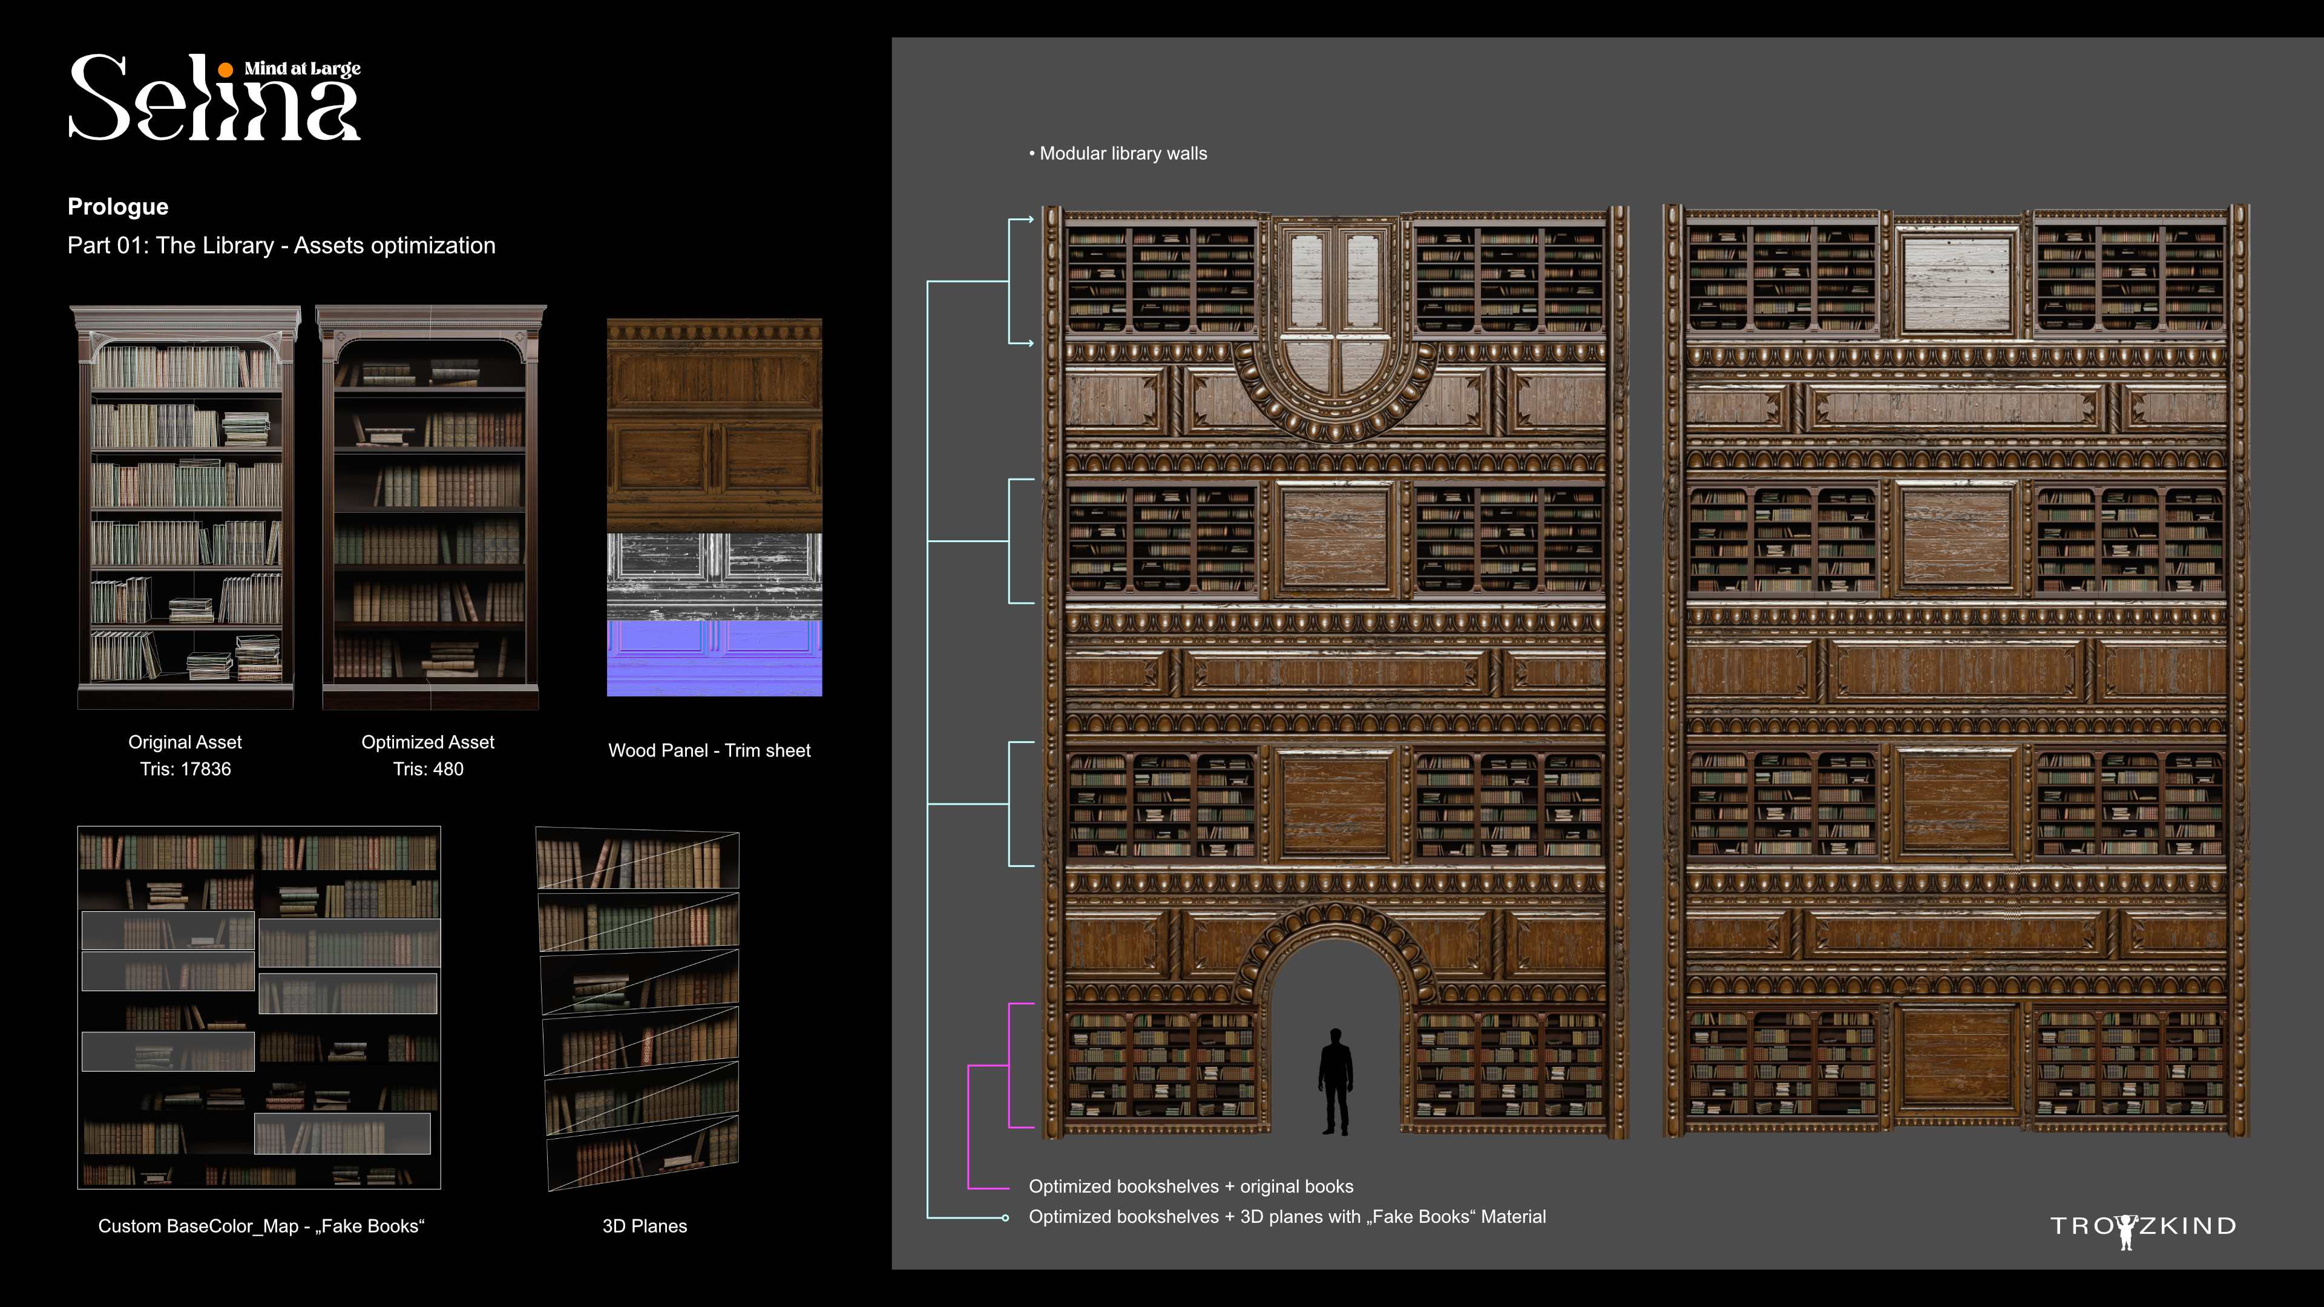Click the orange dot in the Selina logo

point(226,70)
